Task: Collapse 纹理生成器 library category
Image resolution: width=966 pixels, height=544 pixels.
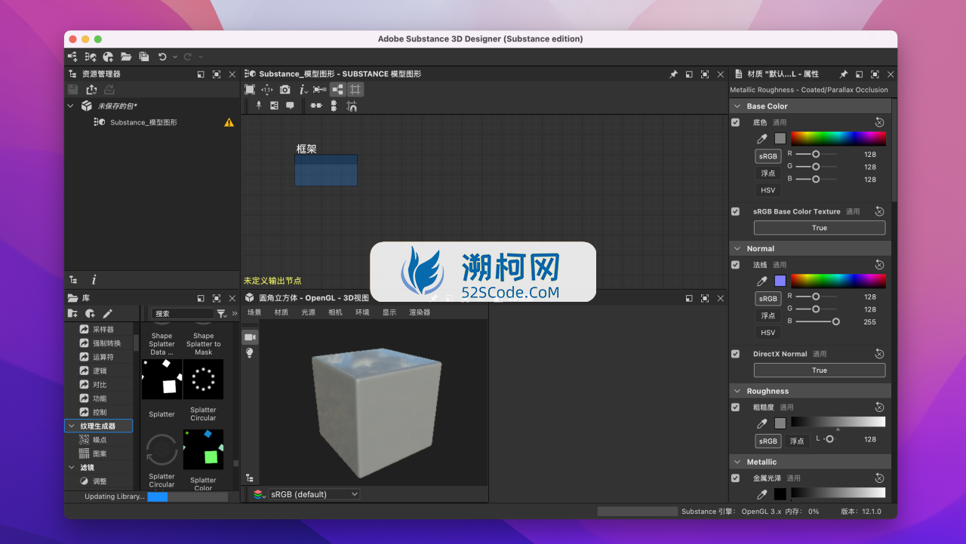Action: (71, 426)
